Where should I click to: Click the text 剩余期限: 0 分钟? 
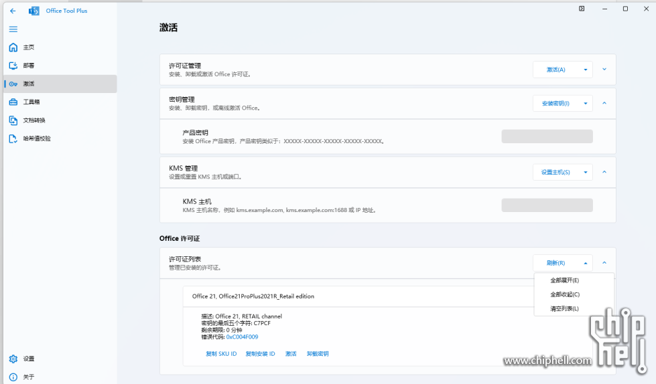pyautogui.click(x=222, y=330)
